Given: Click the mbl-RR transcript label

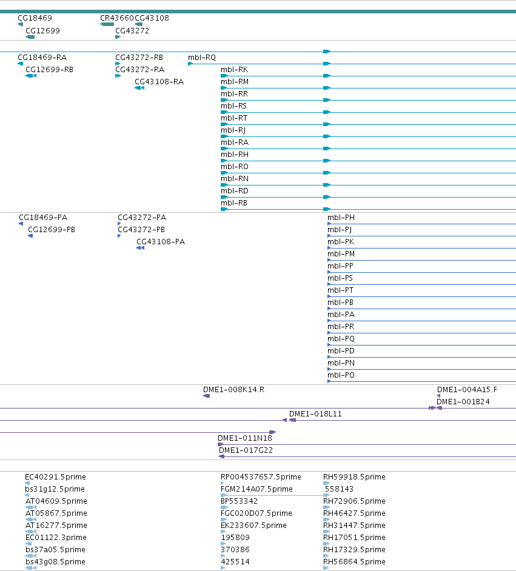Looking at the screenshot, I should 235,94.
